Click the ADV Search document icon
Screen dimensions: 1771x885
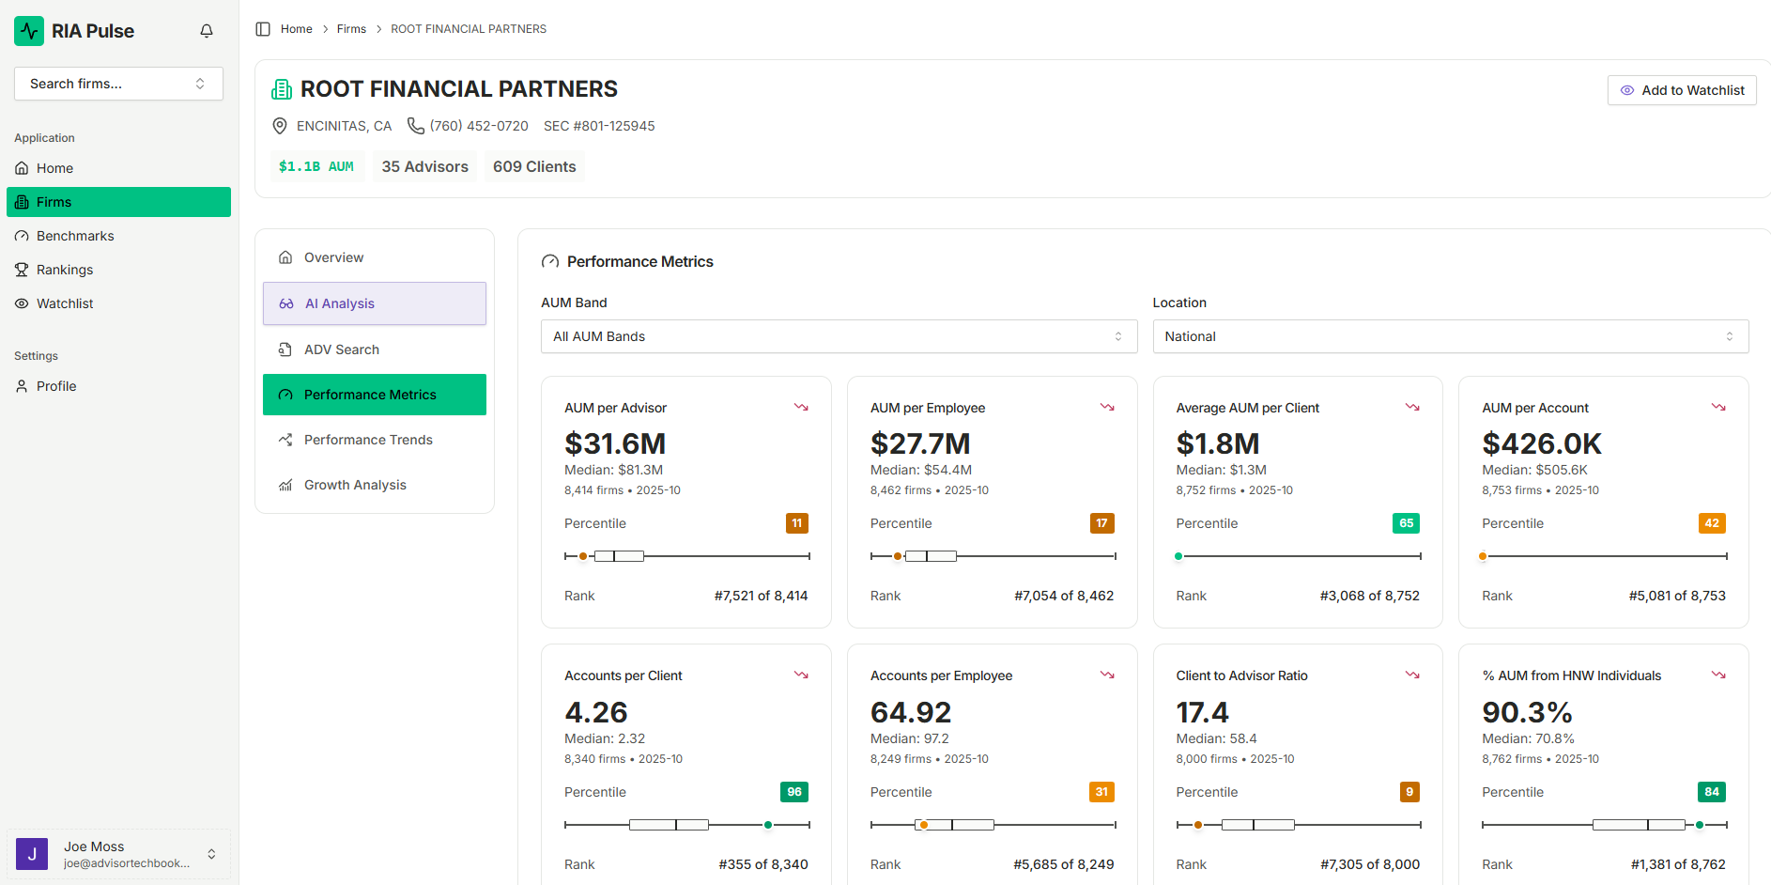pos(285,349)
